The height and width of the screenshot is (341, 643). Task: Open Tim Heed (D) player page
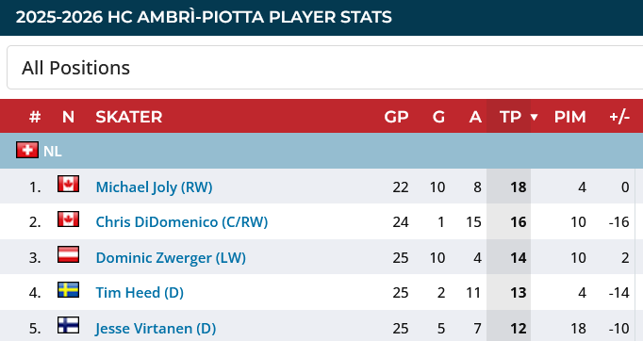(x=140, y=293)
